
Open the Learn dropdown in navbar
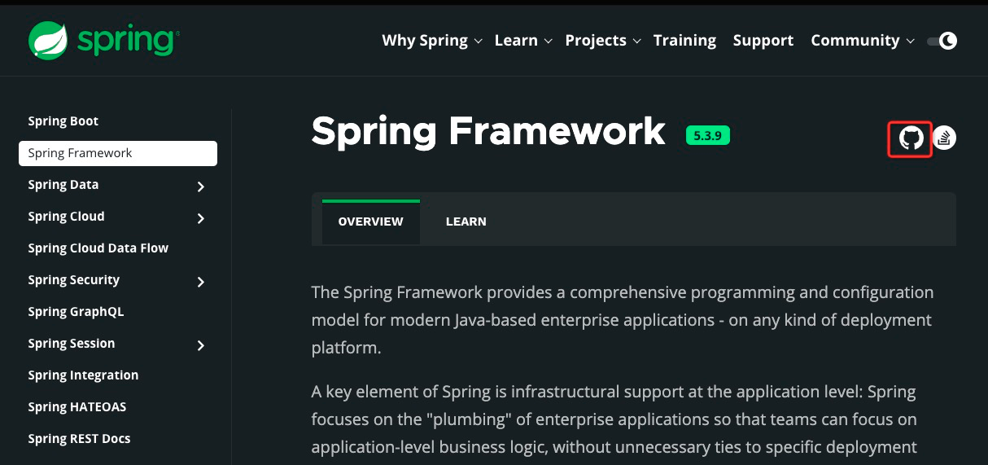pyautogui.click(x=523, y=41)
